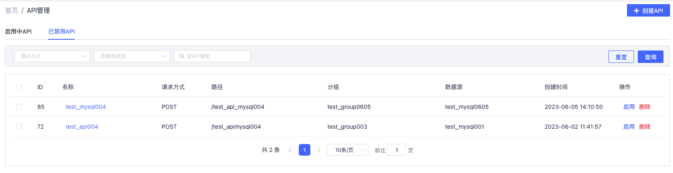Select all rows with header checkbox
Image resolution: width=673 pixels, height=173 pixels.
point(19,87)
